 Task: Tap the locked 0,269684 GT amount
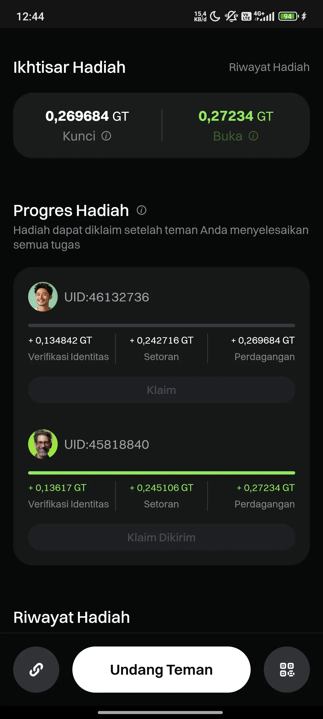pyautogui.click(x=87, y=116)
